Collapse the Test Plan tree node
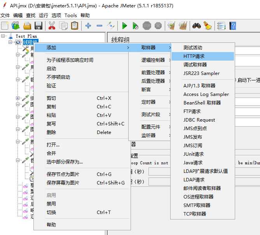Screen dimensions: 260x235 tap(3, 36)
